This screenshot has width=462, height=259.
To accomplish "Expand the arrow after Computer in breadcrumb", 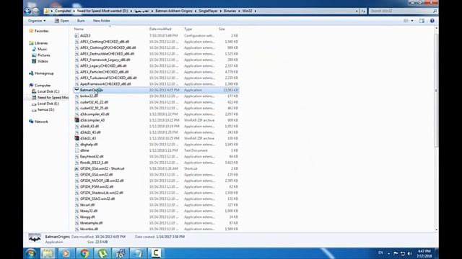I will pos(74,11).
